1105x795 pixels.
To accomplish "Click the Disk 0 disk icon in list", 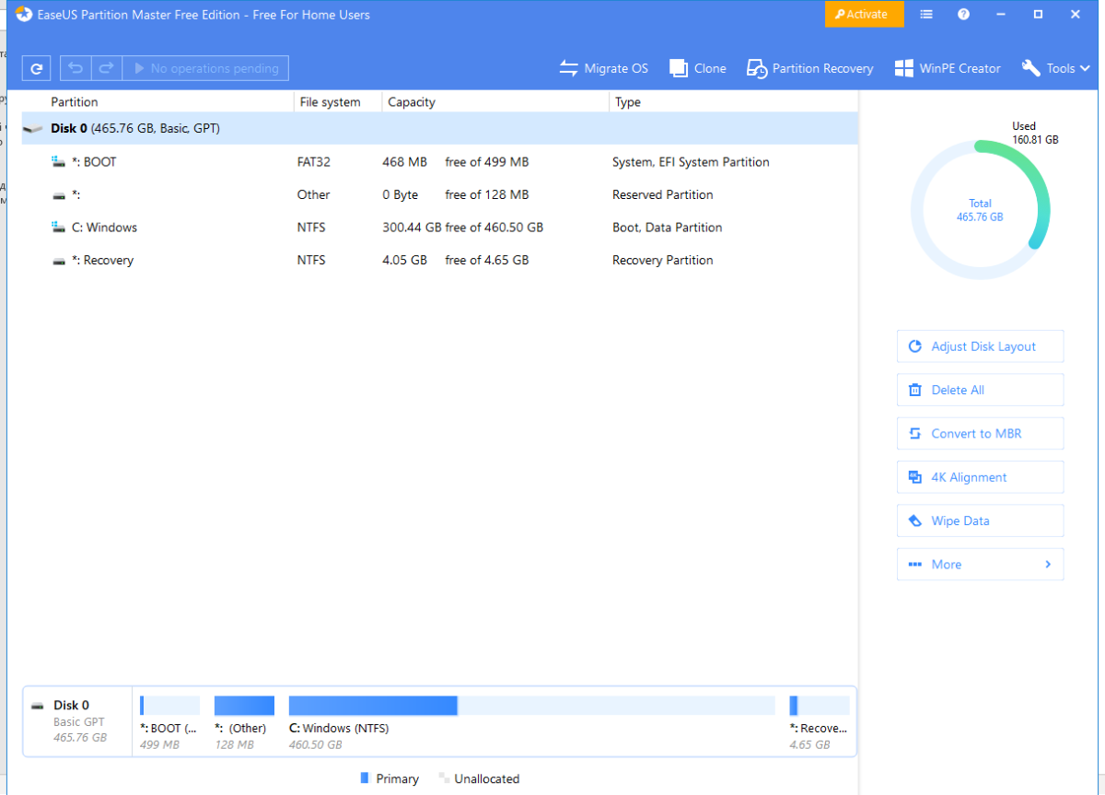I will point(33,130).
